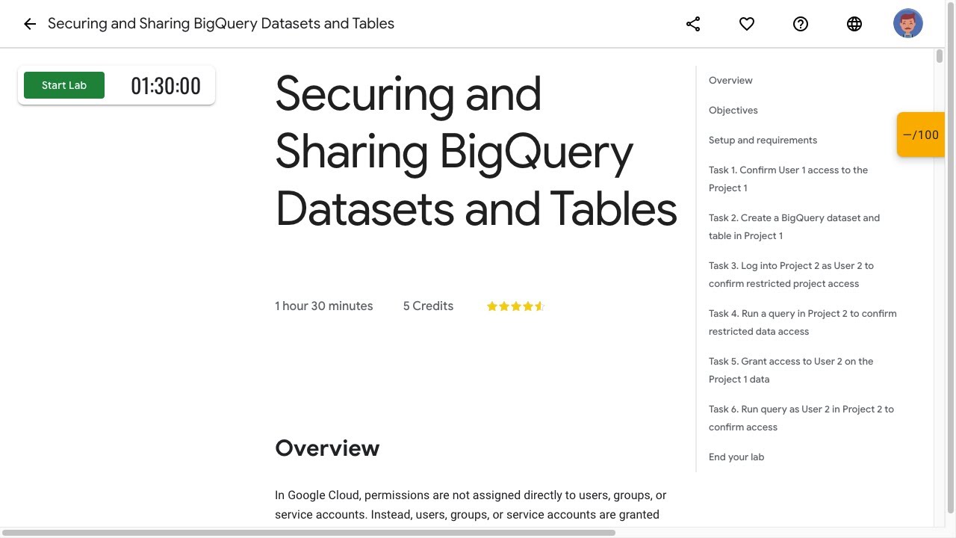This screenshot has height=538, width=956.
Task: Open the score badge —/100
Action: point(921,134)
